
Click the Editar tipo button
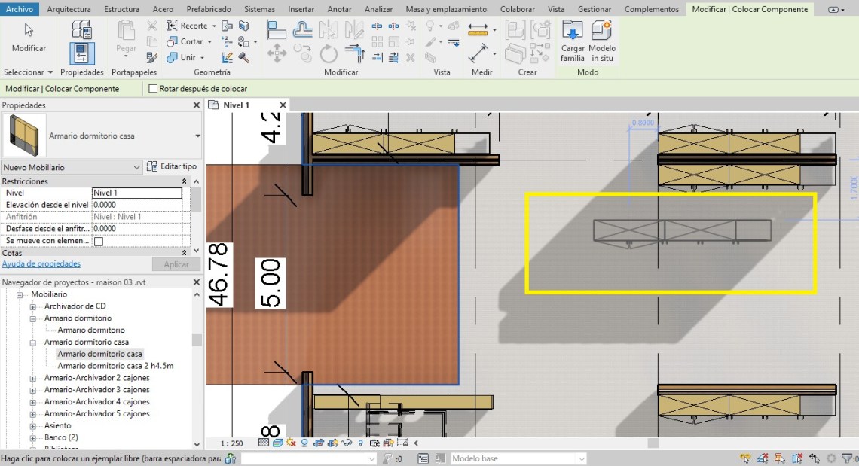172,166
